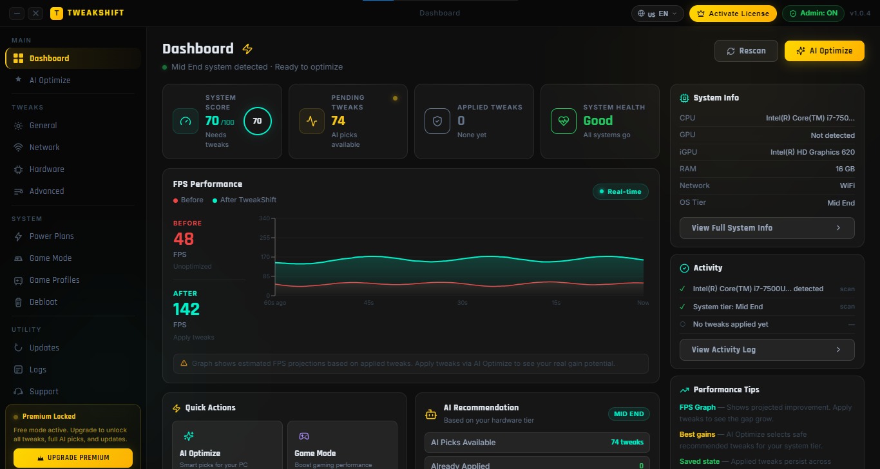This screenshot has height=469, width=880.
Task: Click the Applied Tweaks shield icon
Action: [x=437, y=121]
